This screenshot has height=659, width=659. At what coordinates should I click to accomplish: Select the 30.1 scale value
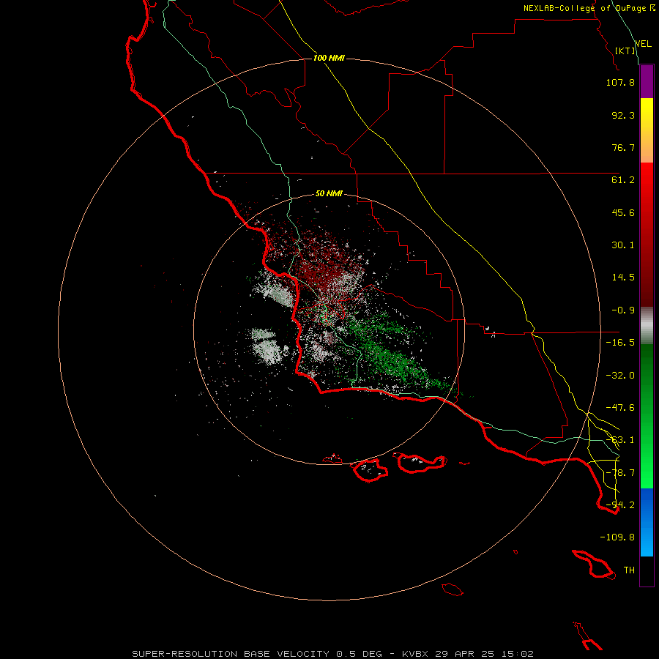[x=623, y=245]
